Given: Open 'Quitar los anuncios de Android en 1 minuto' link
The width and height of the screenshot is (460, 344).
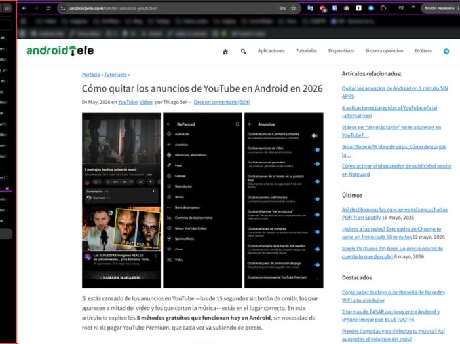Looking at the screenshot, I should click(x=394, y=92).
